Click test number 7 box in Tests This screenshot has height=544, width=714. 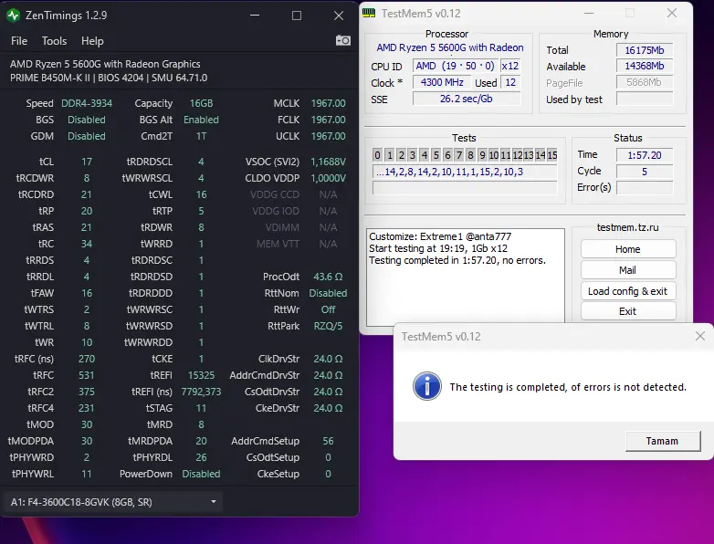(x=459, y=155)
